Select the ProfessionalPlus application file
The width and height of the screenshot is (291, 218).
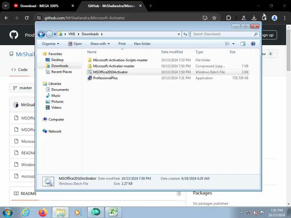105,78
